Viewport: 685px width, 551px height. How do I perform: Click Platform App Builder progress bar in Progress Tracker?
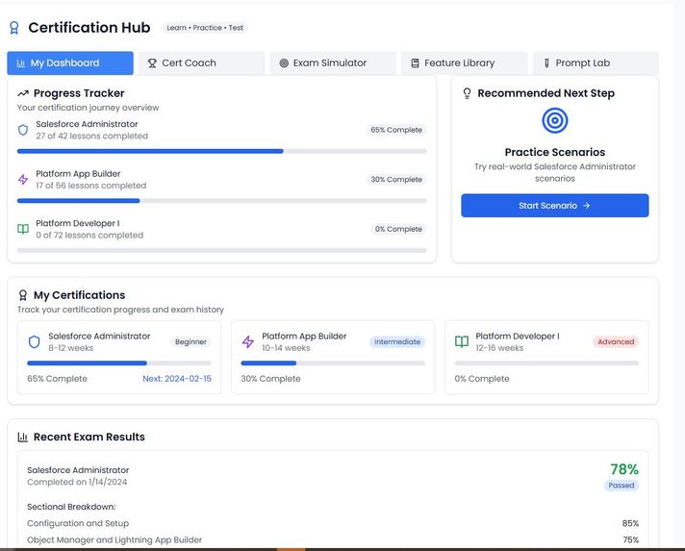coord(222,201)
